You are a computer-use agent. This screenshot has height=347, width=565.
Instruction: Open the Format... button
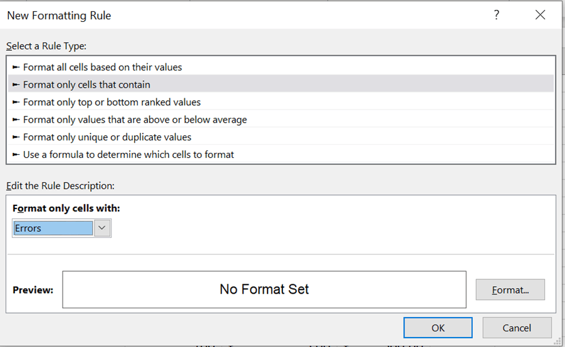(510, 290)
